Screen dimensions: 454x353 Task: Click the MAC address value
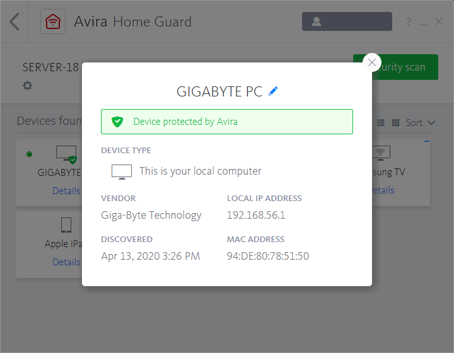268,256
